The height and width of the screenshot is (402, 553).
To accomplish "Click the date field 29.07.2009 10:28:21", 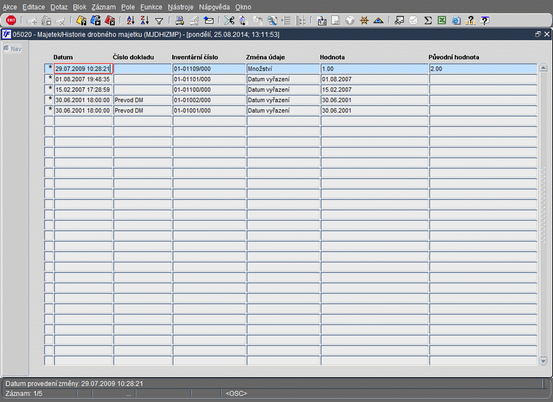I will 83,68.
